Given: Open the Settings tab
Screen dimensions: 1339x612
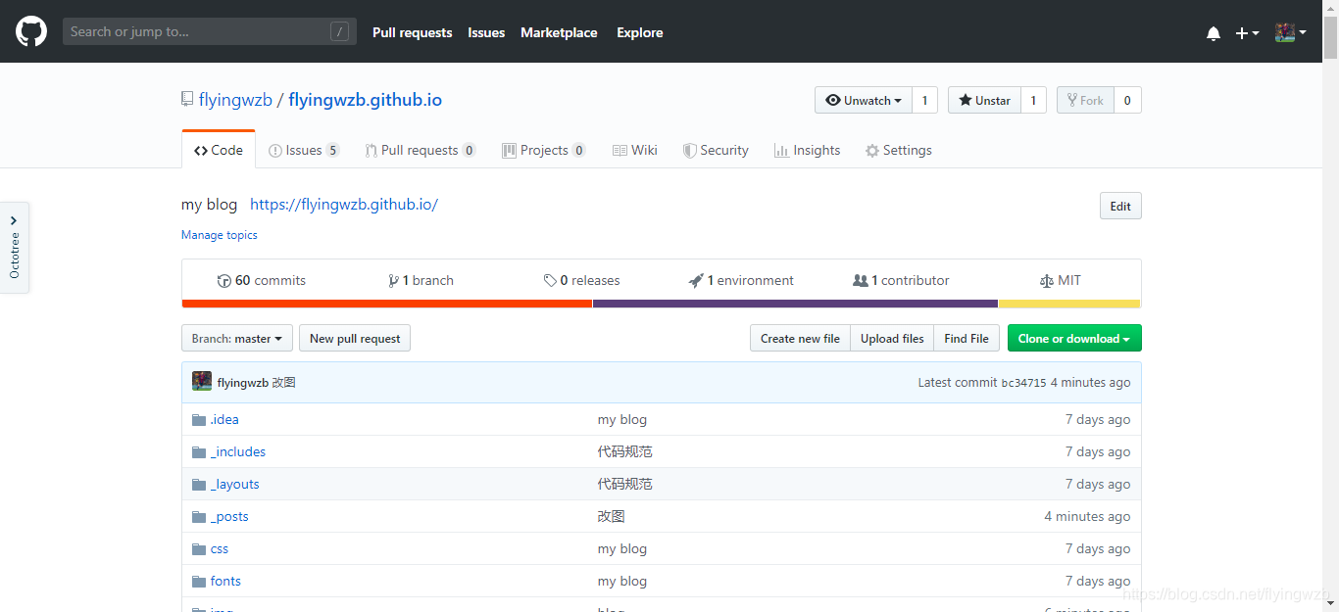Looking at the screenshot, I should tap(899, 150).
